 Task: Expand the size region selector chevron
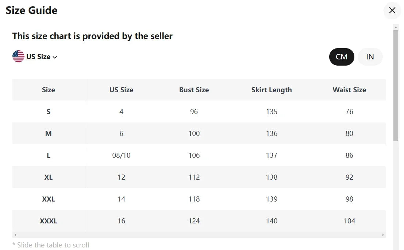[x=55, y=57]
